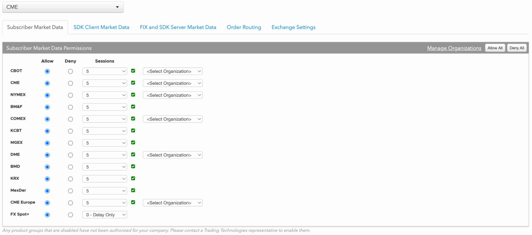Open KRX sessions dropdown
The height and width of the screenshot is (235, 532).
pos(105,179)
